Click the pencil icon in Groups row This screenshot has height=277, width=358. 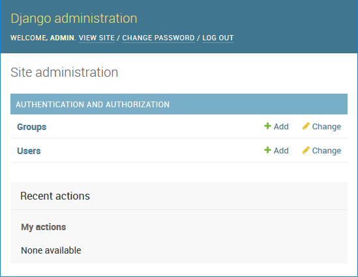(306, 126)
